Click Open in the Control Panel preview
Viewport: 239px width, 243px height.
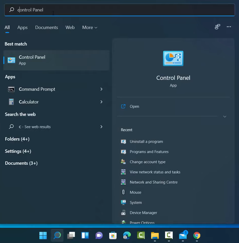(134, 107)
